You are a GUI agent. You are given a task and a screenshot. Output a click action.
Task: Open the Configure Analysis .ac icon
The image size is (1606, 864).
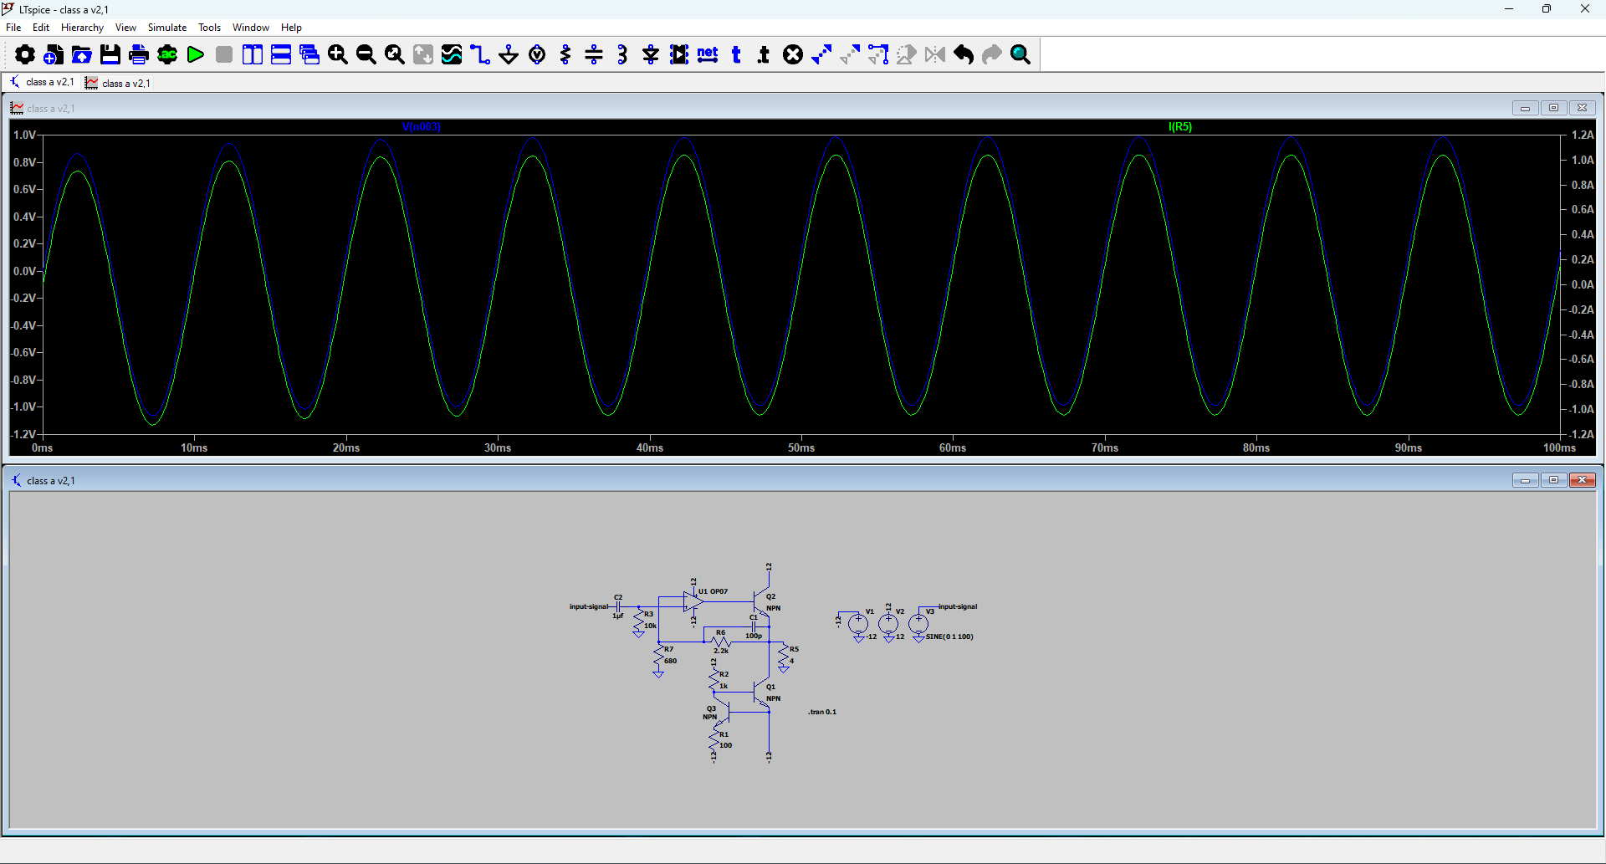coord(167,55)
